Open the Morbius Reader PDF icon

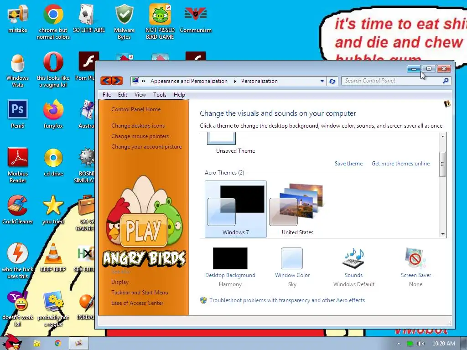18,165
